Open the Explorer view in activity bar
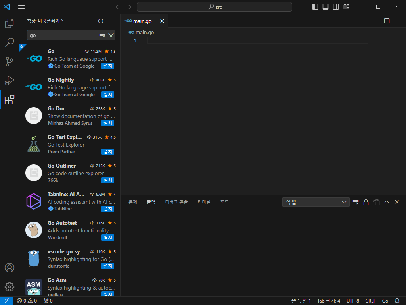Screen dimensions: 406x305 (10, 23)
